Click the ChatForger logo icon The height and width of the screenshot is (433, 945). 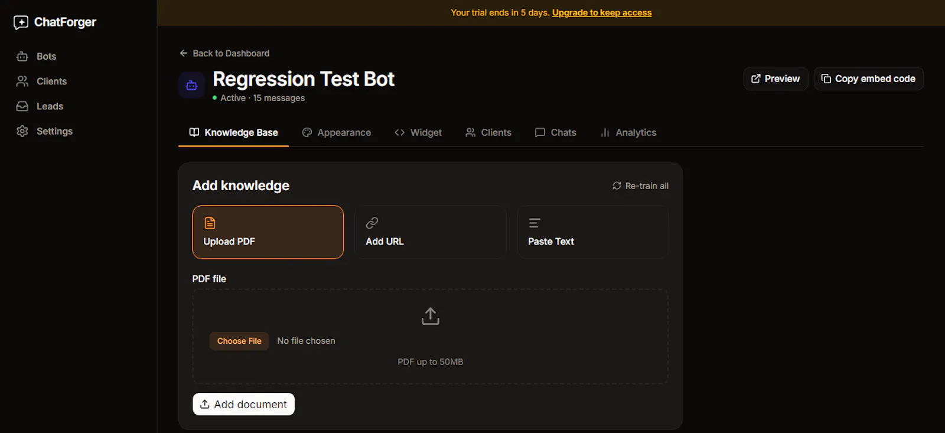(x=21, y=22)
